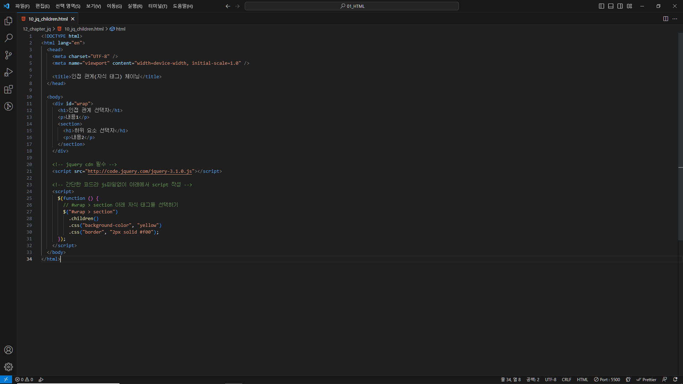Open the 터미널(T) menu
Image resolution: width=683 pixels, height=384 pixels.
158,6
